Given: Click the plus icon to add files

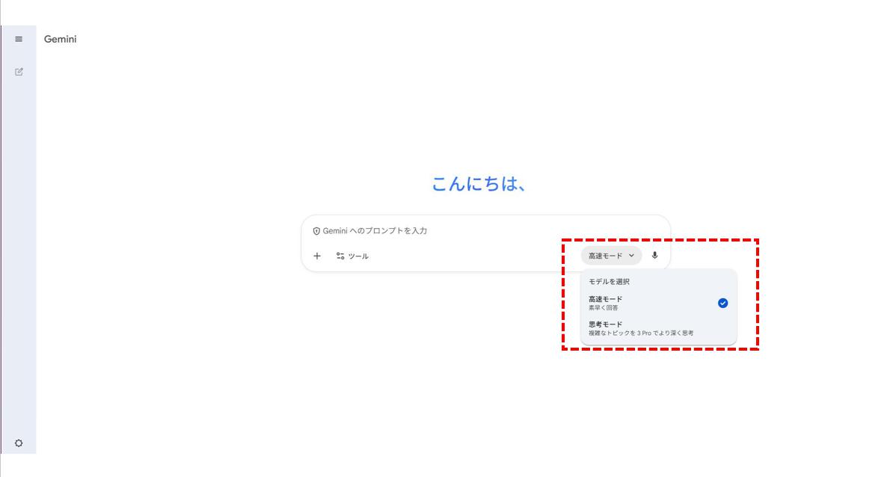Looking at the screenshot, I should click(x=317, y=256).
